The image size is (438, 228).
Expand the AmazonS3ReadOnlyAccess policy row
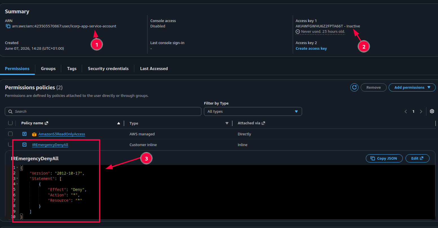25,134
